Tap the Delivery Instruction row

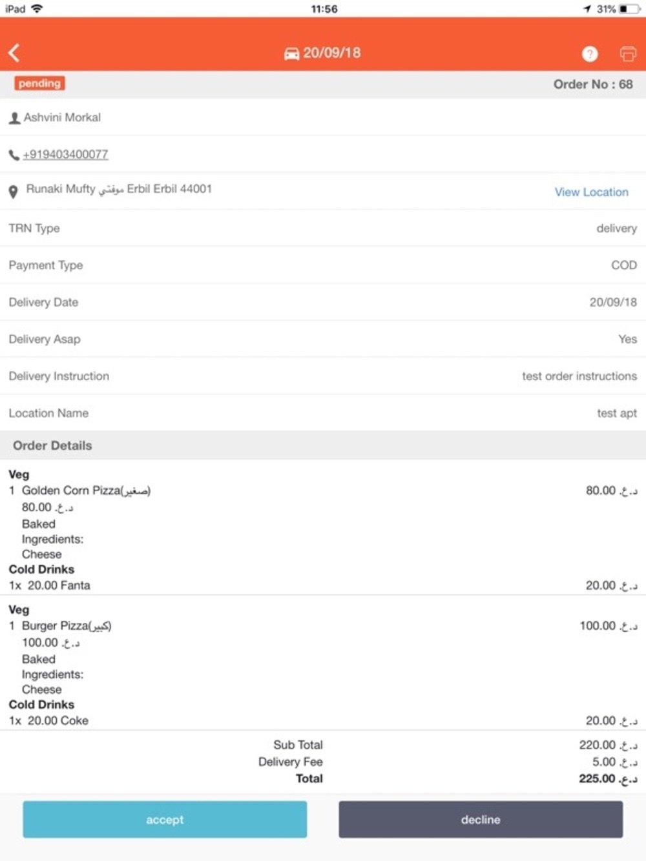tap(323, 376)
